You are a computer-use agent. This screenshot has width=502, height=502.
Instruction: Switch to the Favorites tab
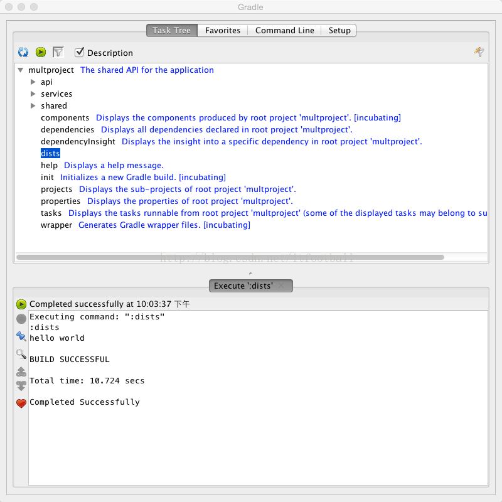[223, 30]
